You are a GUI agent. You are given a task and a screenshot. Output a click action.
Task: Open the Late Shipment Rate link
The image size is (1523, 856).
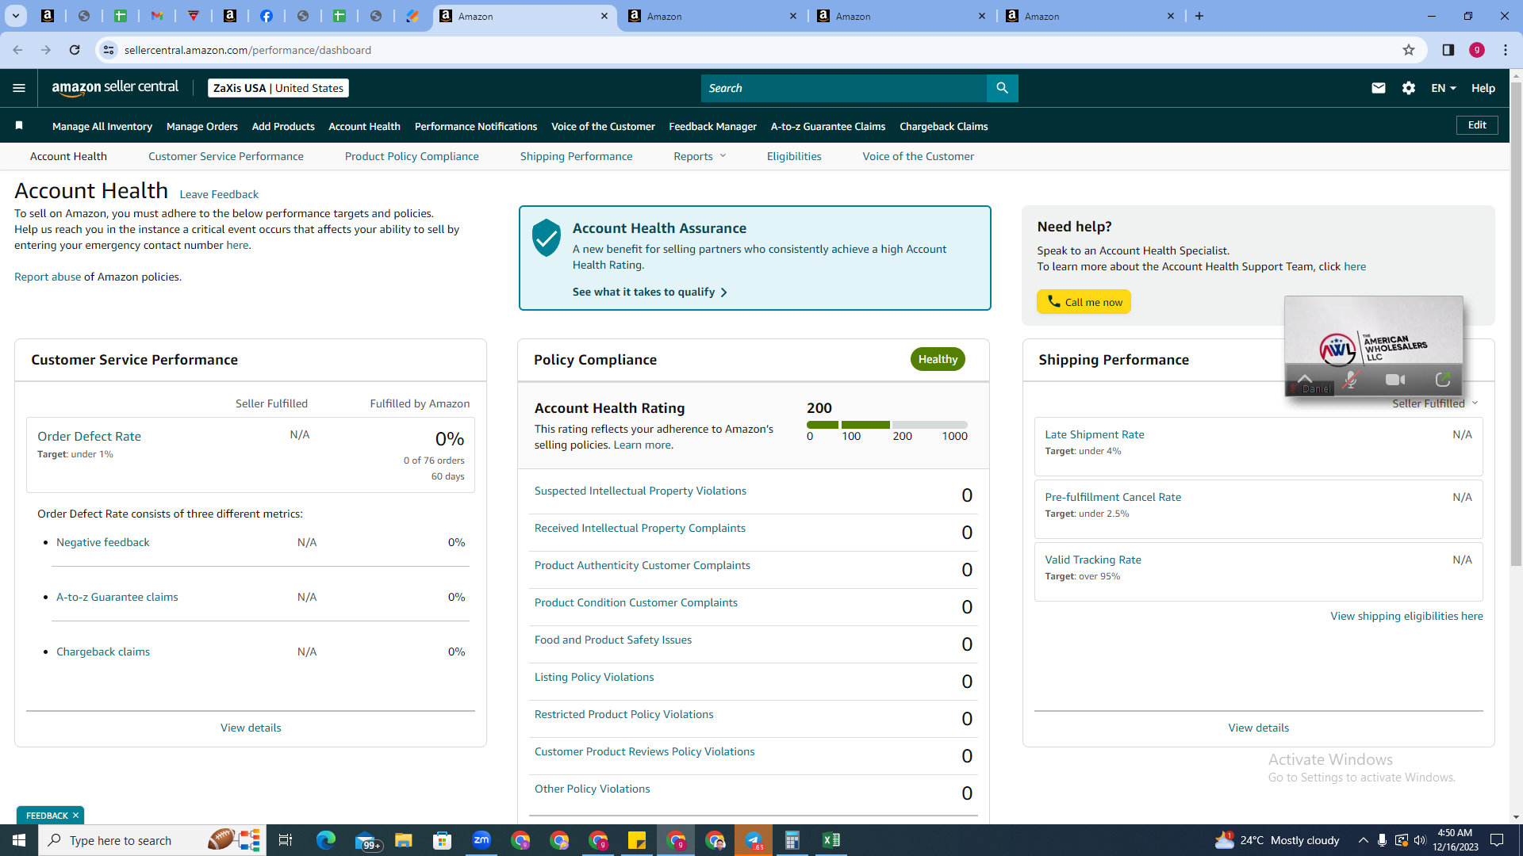pos(1095,434)
